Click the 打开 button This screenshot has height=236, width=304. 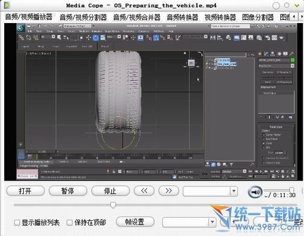[26, 191]
